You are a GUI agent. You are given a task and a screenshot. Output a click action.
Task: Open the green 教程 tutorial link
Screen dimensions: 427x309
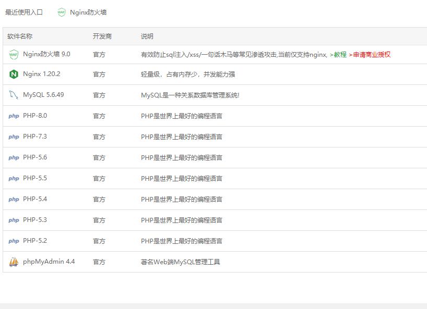click(x=338, y=55)
